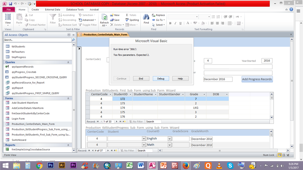
Task: Click the Find binoculars icon
Action: coord(146,17)
